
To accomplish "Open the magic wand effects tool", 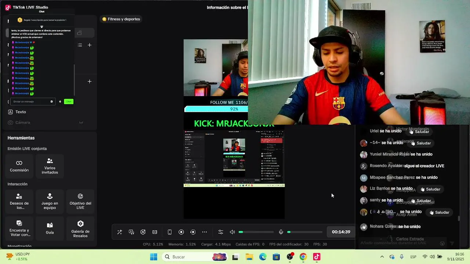I will tap(120, 232).
